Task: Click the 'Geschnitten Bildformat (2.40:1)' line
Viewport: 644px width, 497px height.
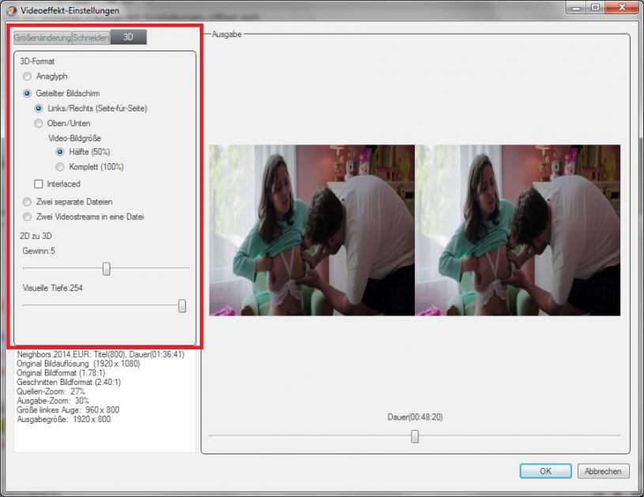Action: (x=69, y=382)
